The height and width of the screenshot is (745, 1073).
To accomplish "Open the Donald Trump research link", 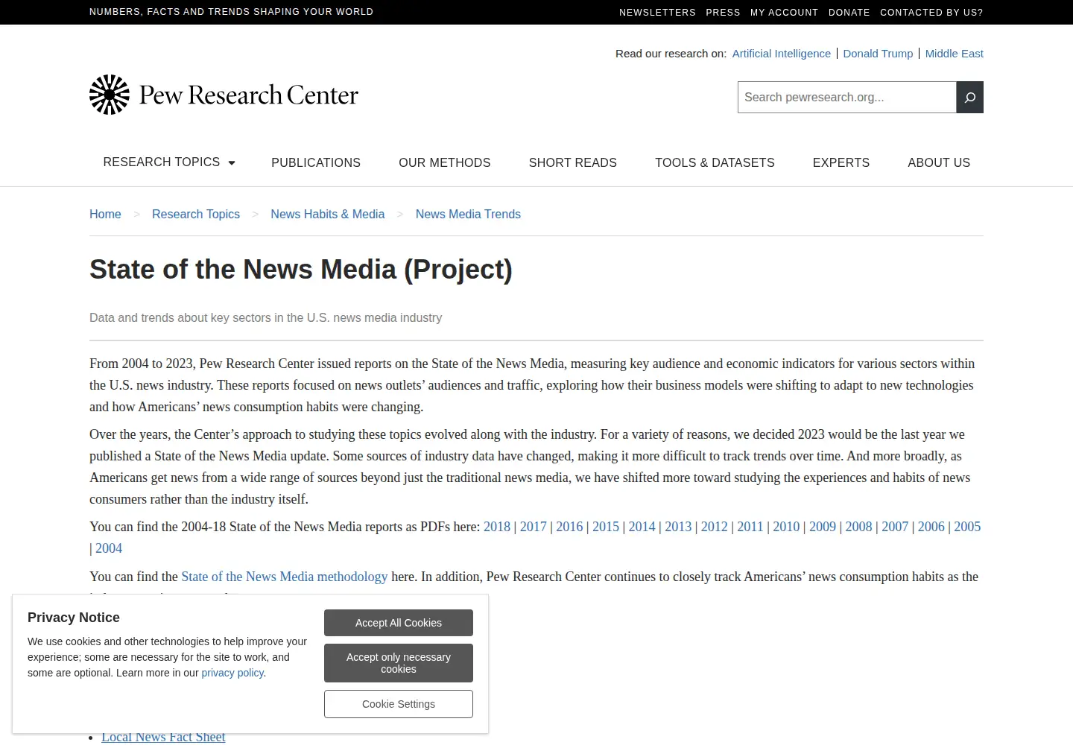I will click(878, 54).
